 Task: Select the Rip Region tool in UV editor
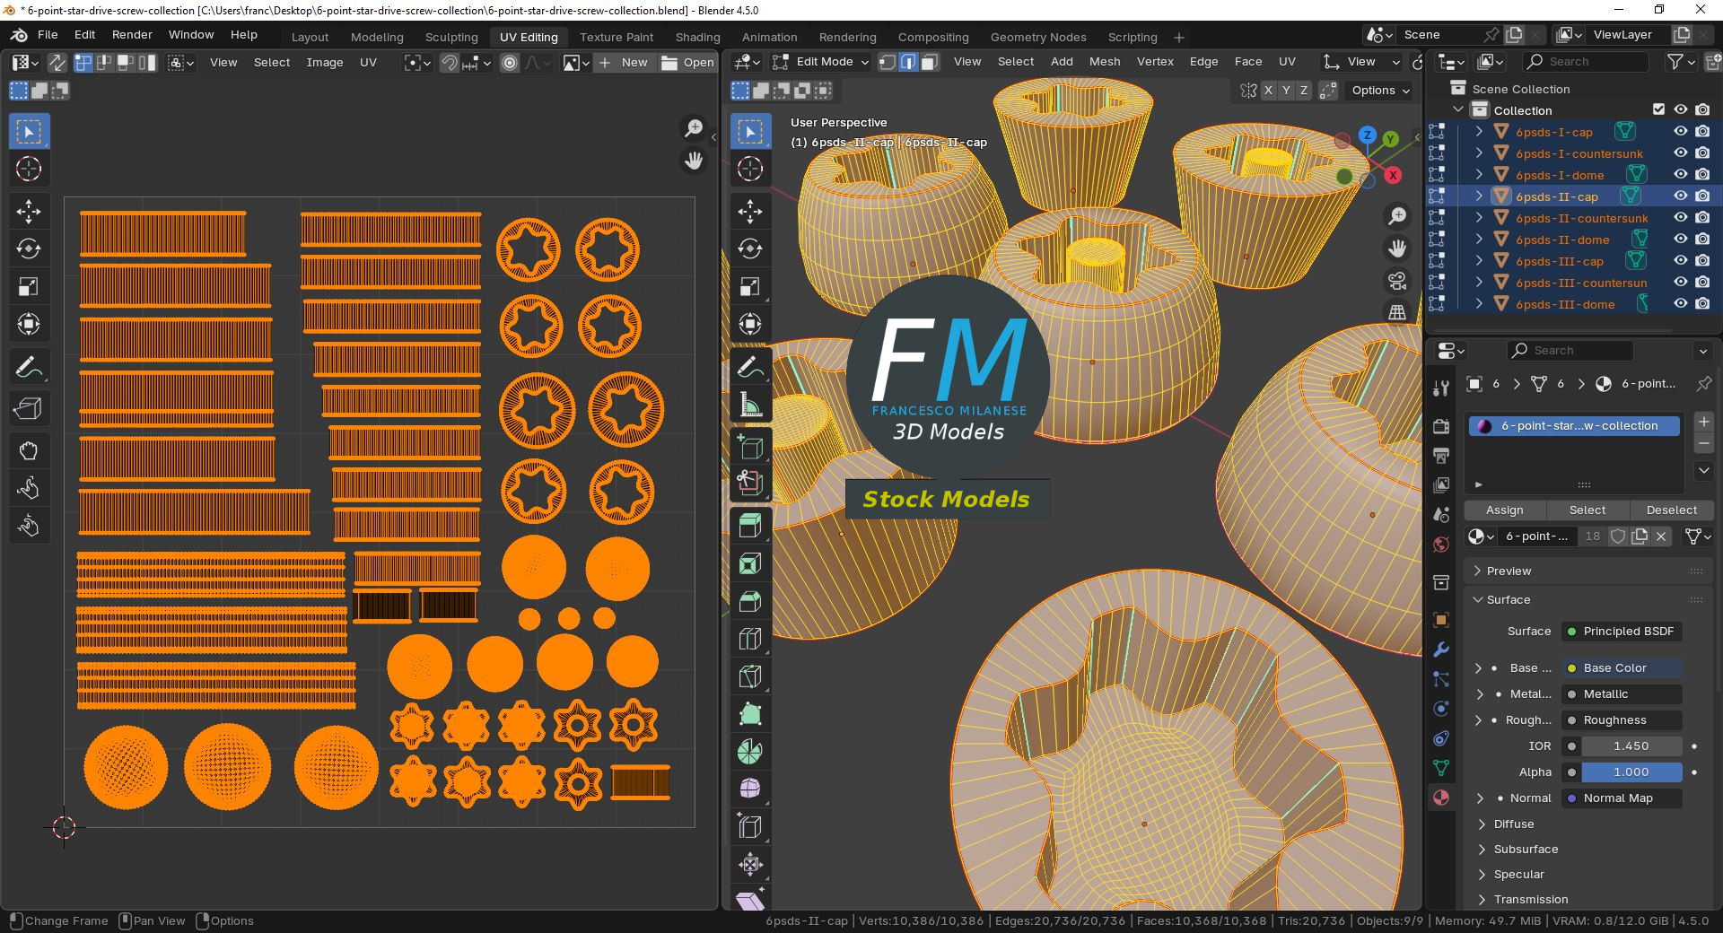click(x=29, y=409)
